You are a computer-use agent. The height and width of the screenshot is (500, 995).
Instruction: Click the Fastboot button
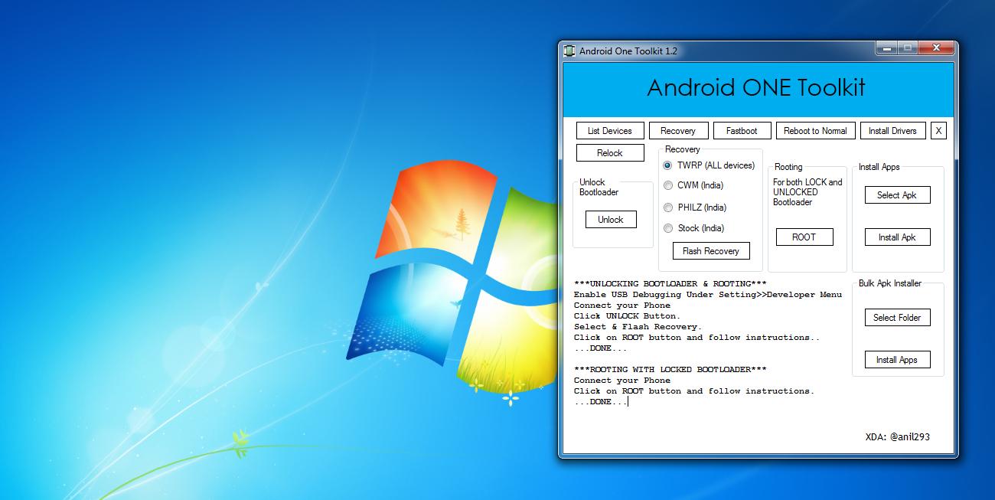tap(742, 131)
